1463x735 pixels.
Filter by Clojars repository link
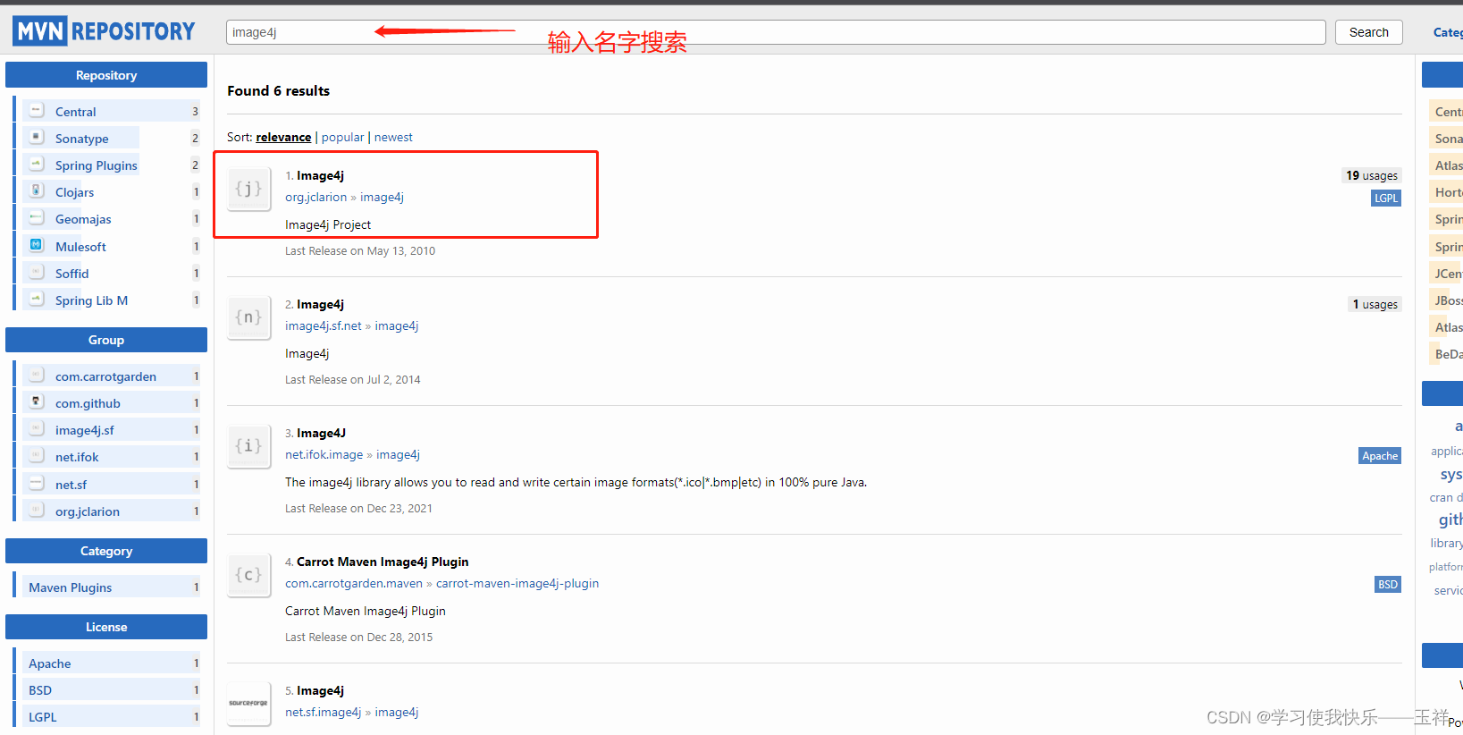74,192
